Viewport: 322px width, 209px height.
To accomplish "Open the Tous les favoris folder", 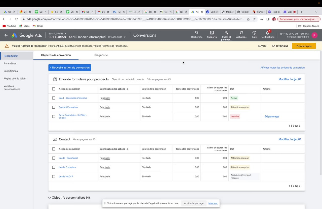I will point(309,26).
